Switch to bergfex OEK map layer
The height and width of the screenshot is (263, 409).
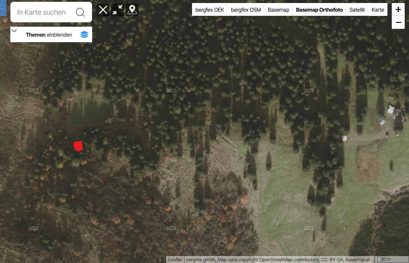[x=210, y=10]
